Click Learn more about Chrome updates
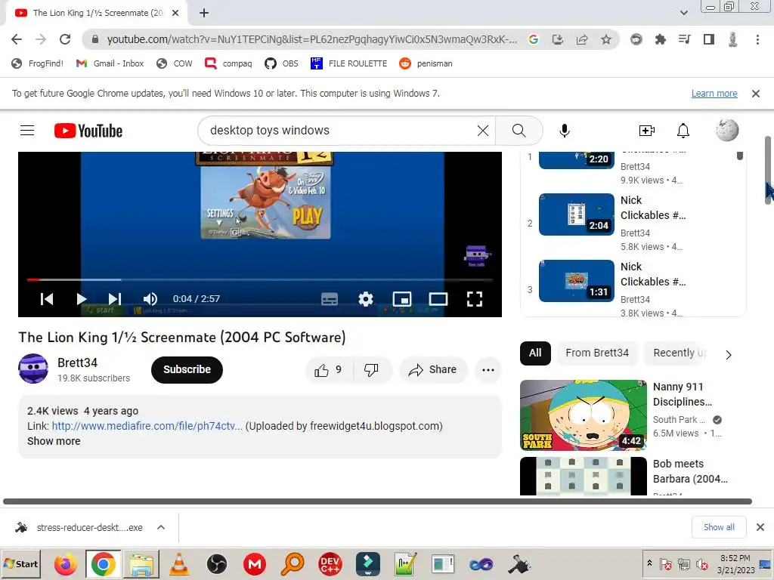 tap(714, 93)
